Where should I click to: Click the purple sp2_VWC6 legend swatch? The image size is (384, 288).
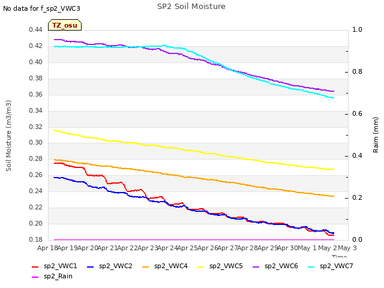(x=256, y=266)
